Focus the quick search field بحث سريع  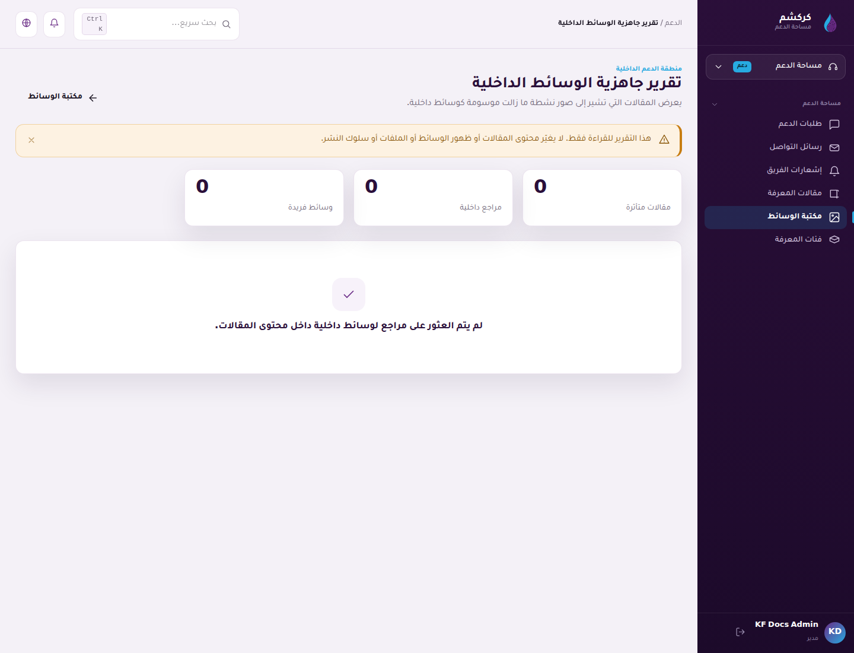[157, 24]
